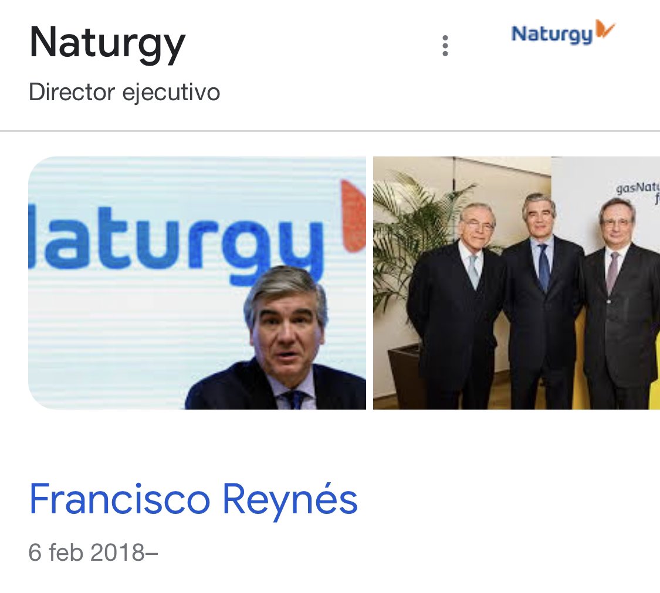Click the Naturgy logo image
This screenshot has height=593, width=660.
[x=563, y=32]
